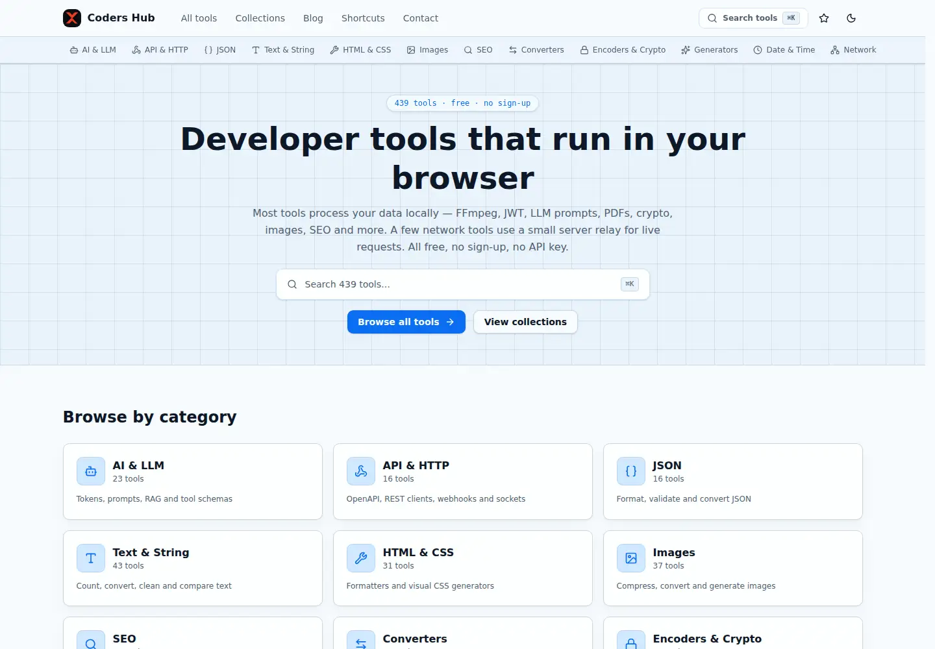
Task: Open the JSON category card title
Action: pyautogui.click(x=667, y=465)
